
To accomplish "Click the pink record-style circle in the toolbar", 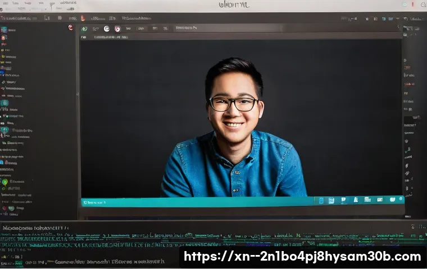I will 117,29.
